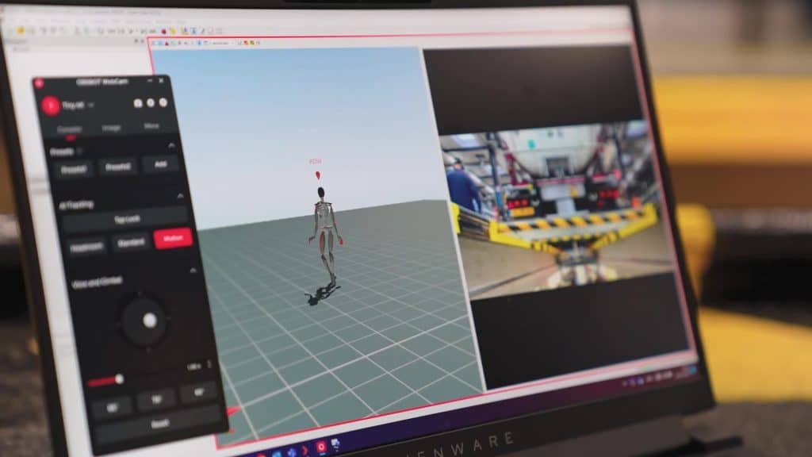Click the red Tiny 4K device avatar icon
812x457 pixels.
tap(50, 104)
